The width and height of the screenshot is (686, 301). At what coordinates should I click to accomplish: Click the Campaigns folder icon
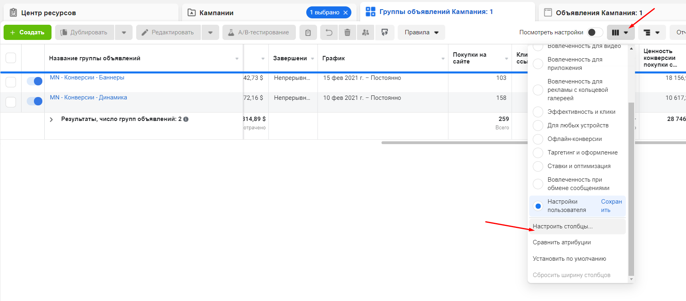192,13
